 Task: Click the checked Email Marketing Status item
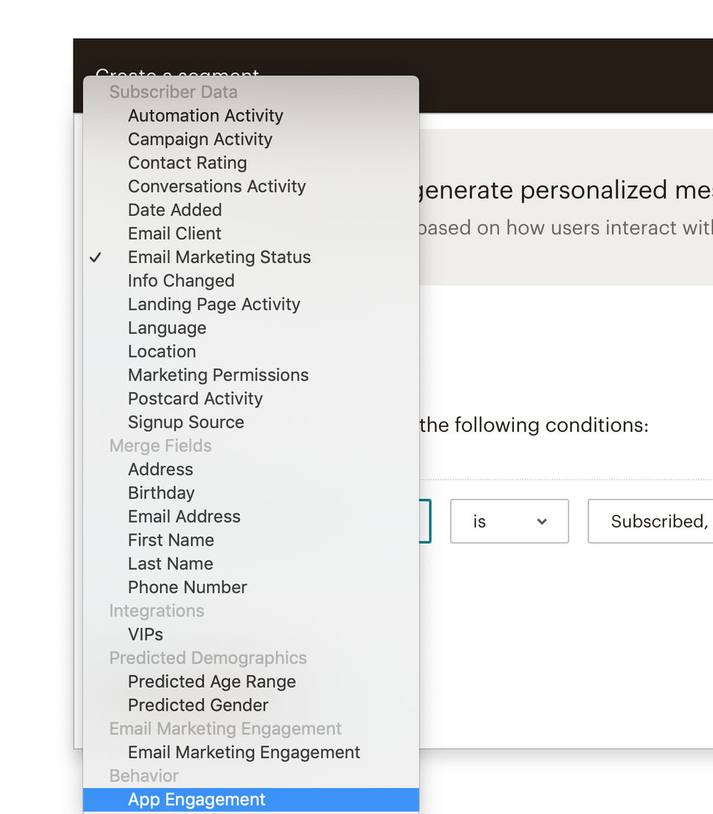tap(219, 257)
